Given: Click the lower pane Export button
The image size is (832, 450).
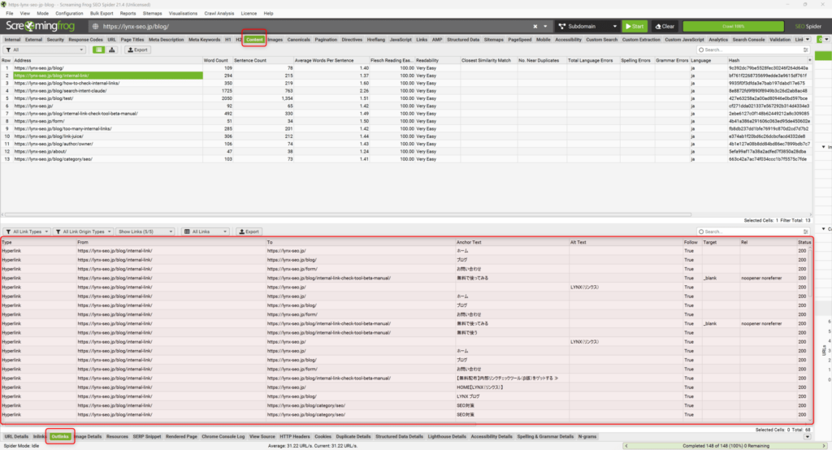Looking at the screenshot, I should pyautogui.click(x=249, y=231).
